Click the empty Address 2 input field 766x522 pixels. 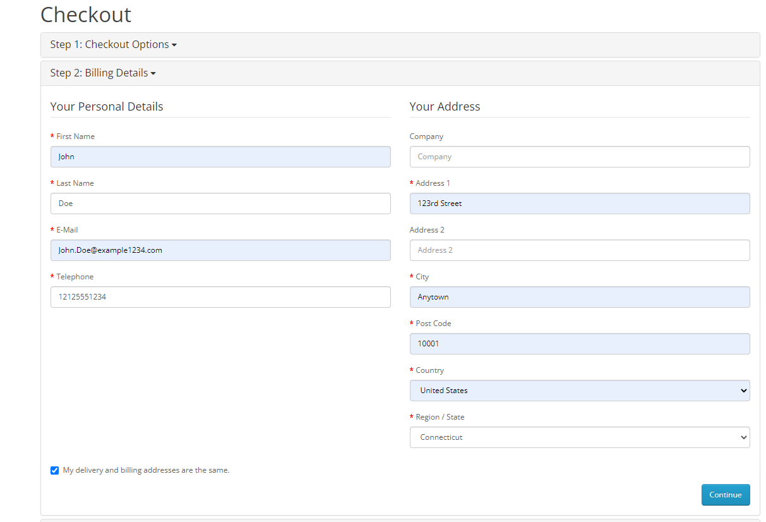click(579, 250)
